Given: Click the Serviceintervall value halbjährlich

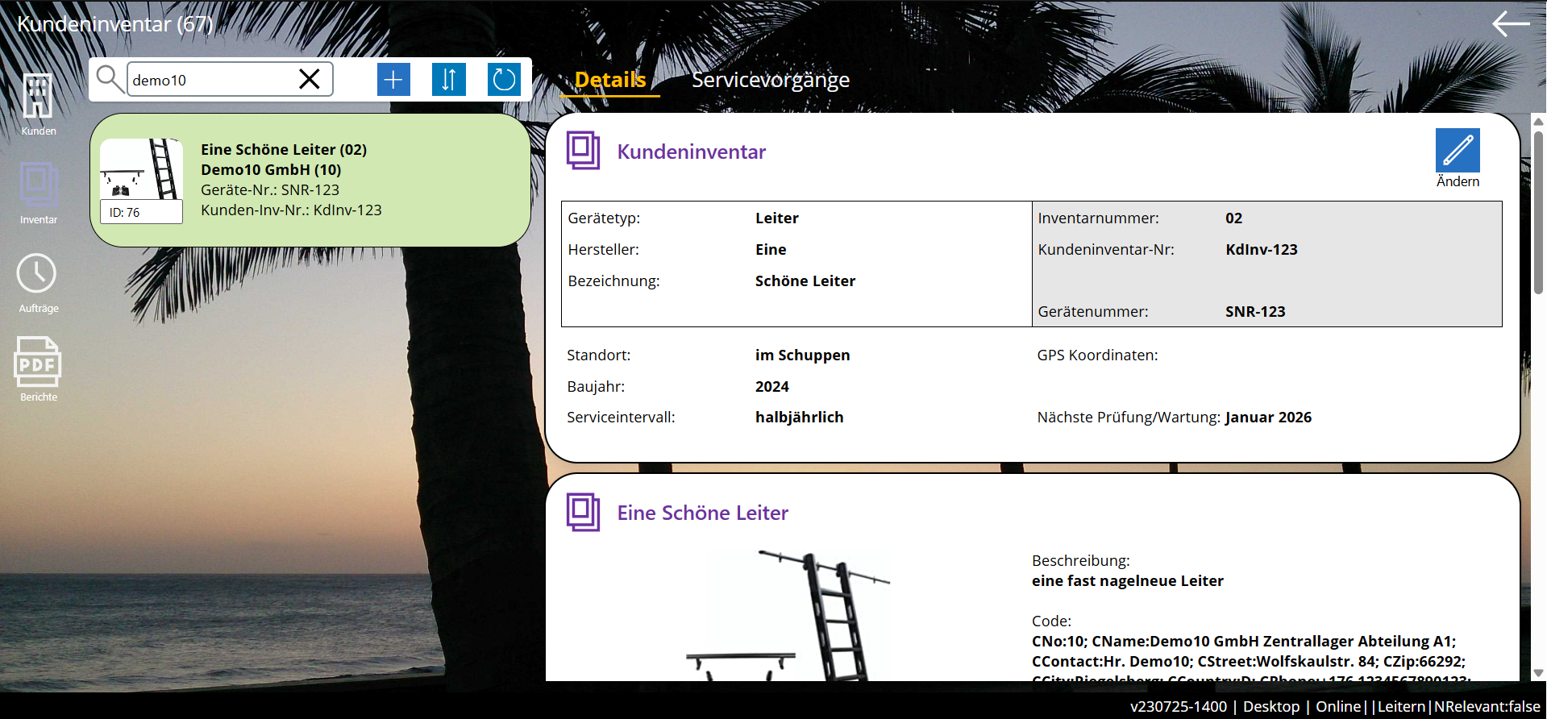Looking at the screenshot, I should (799, 417).
